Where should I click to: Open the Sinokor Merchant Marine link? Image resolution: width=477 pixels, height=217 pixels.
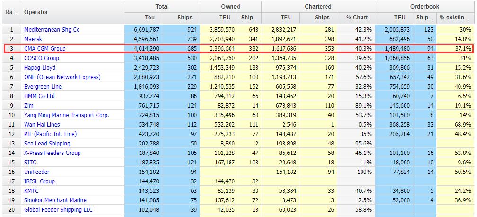[55, 200]
